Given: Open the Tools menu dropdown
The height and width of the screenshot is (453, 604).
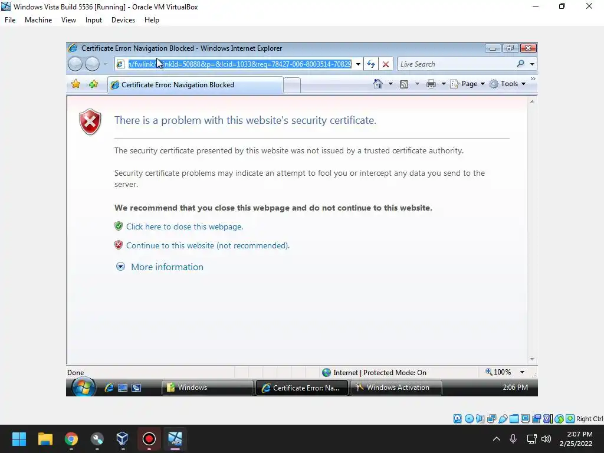Looking at the screenshot, I should [x=507, y=84].
